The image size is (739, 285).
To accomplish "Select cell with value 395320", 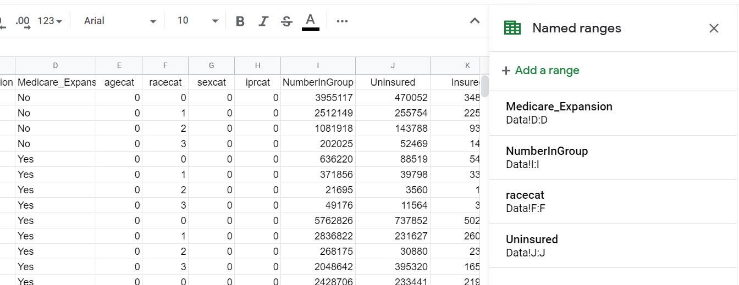I will [393, 267].
